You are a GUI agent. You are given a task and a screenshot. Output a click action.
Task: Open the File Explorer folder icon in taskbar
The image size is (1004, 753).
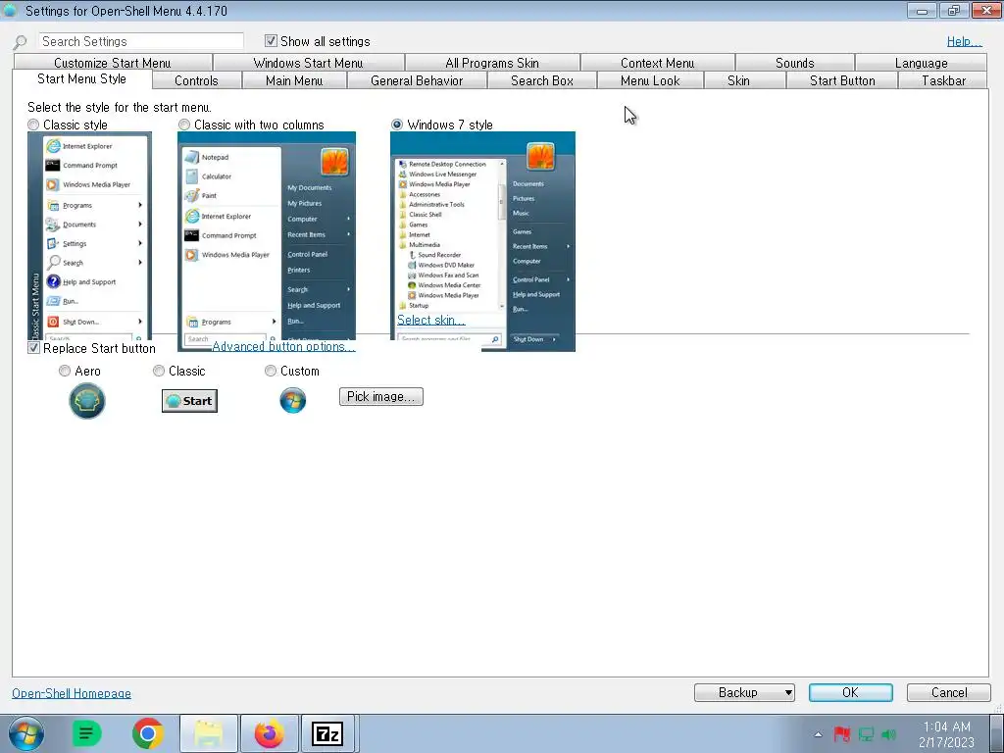click(209, 733)
